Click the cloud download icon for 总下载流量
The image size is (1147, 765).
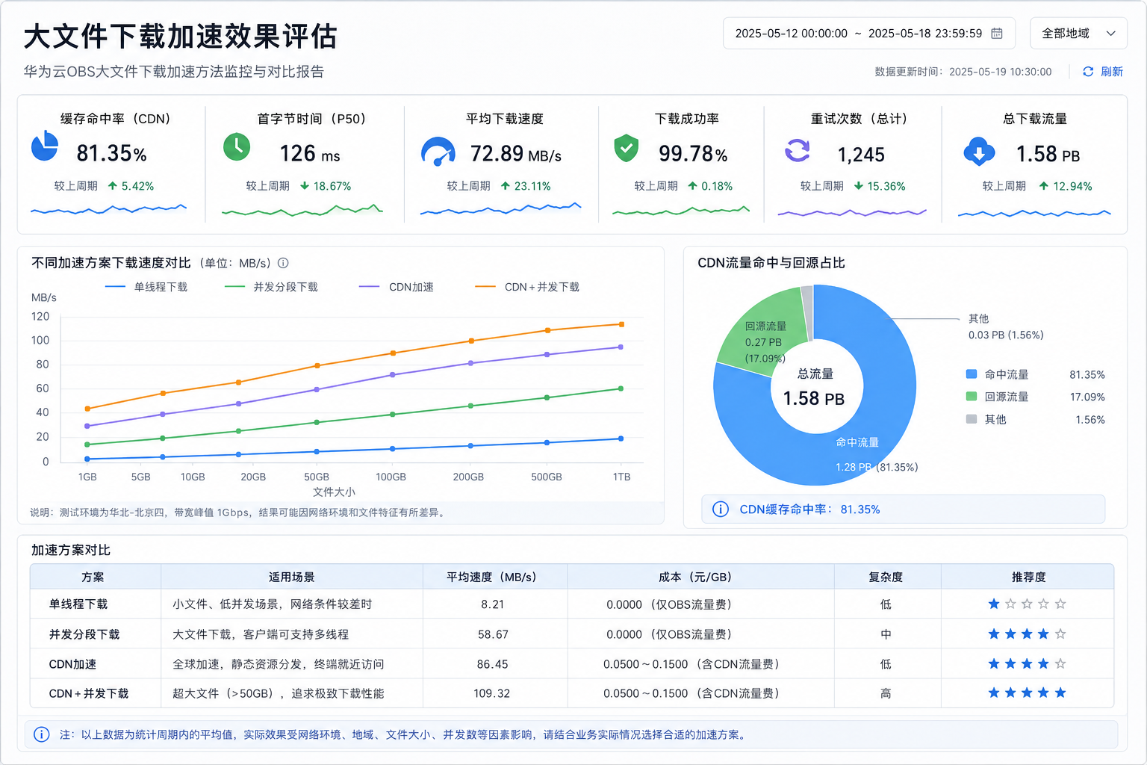(979, 151)
